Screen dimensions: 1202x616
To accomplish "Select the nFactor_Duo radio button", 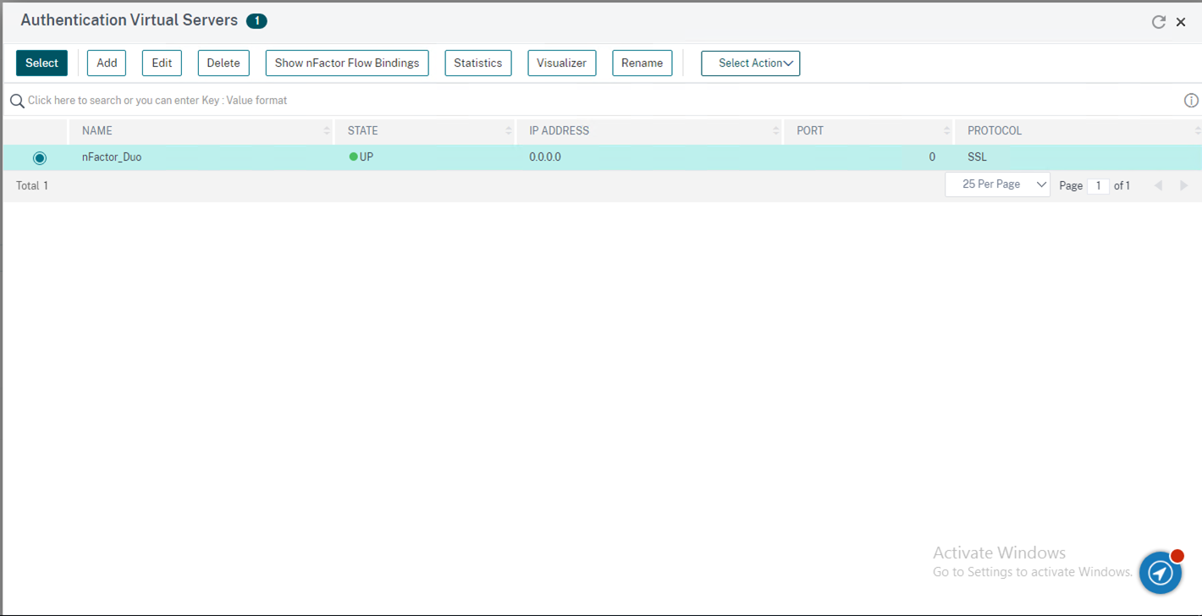I will coord(40,158).
